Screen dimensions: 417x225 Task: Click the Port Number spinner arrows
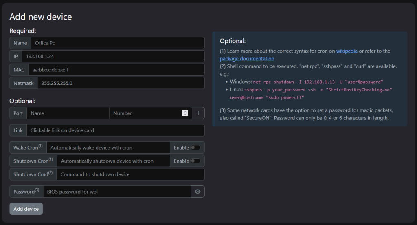tap(185, 113)
